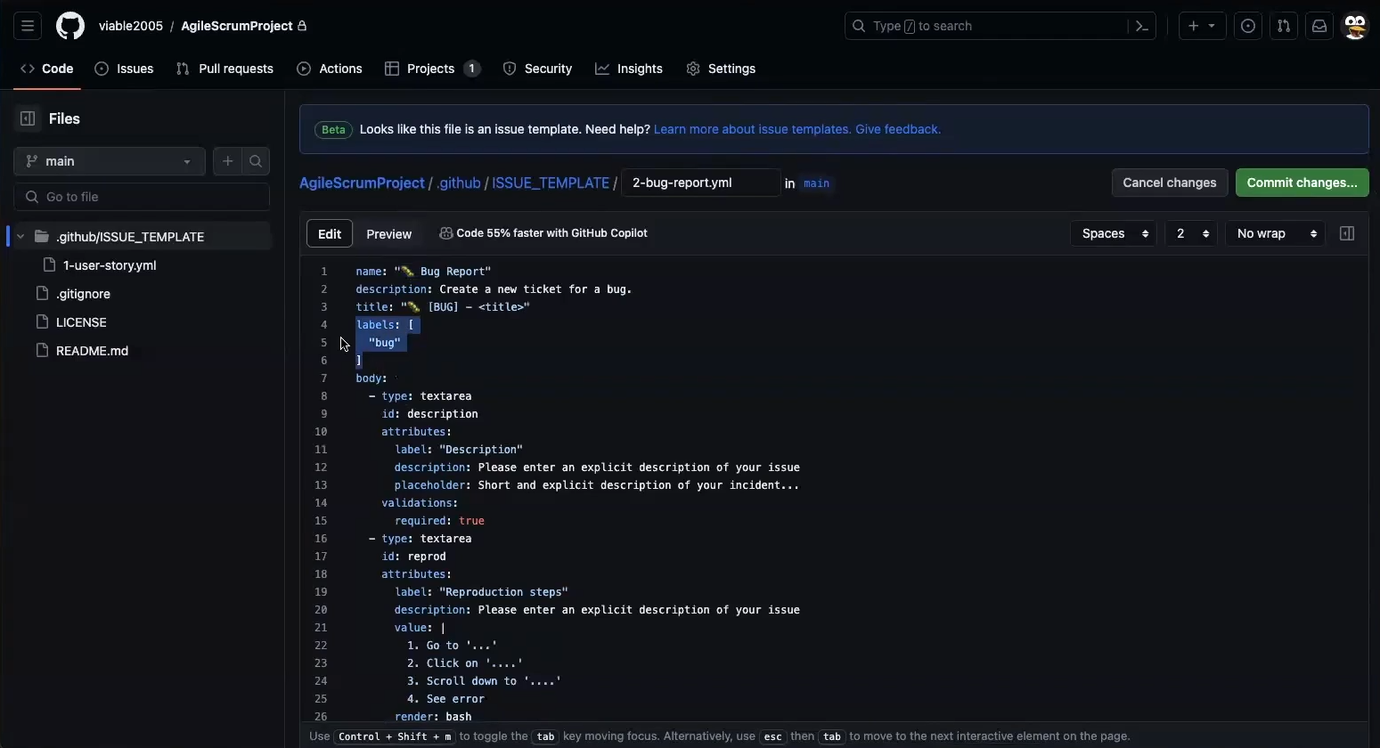Click the Commit changes button
The image size is (1380, 748).
[1302, 183]
